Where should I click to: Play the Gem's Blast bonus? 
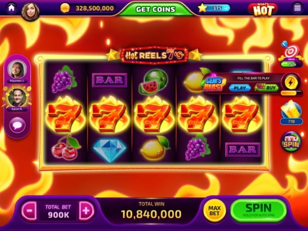240,88
